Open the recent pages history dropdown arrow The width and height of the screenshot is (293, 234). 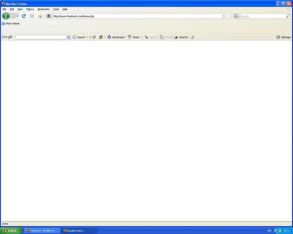17,16
